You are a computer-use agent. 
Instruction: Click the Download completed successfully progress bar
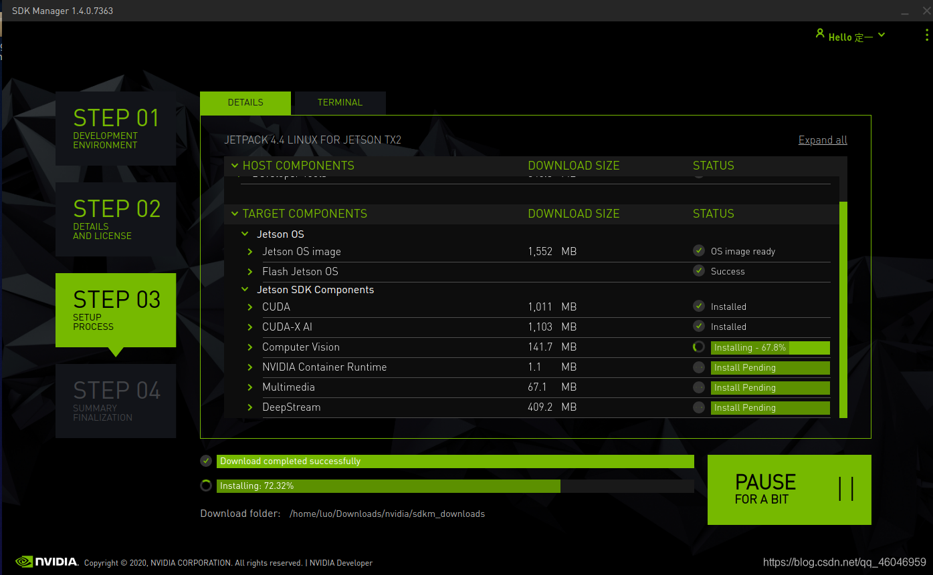click(455, 461)
